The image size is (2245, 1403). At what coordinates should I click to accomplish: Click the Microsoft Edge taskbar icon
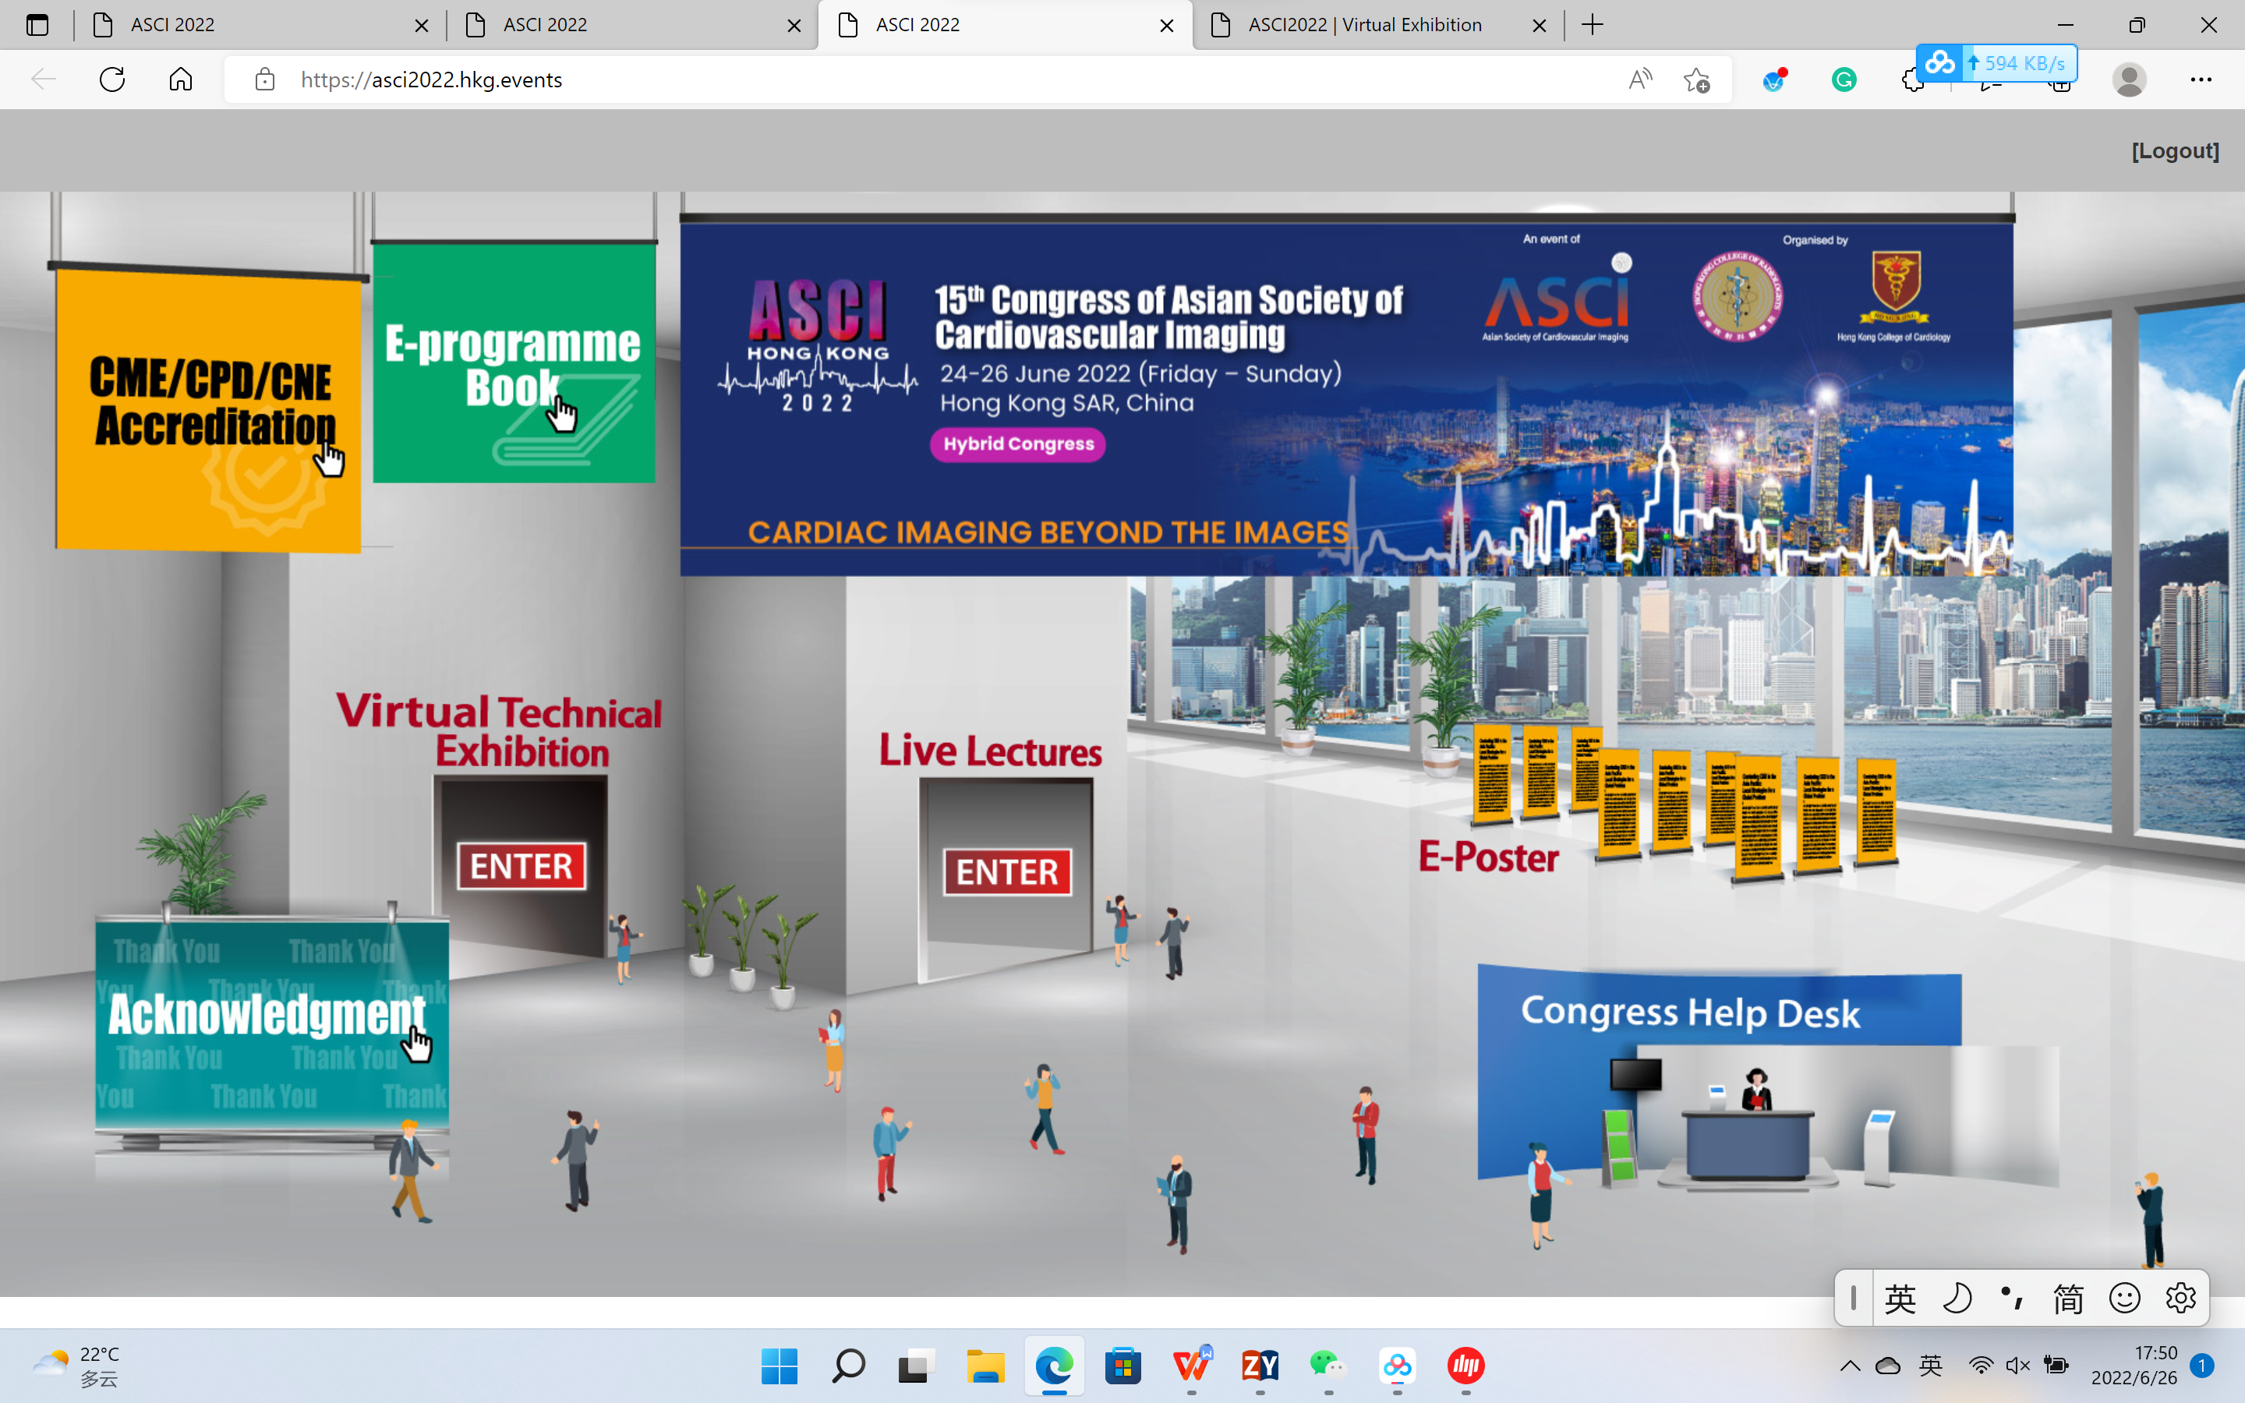click(1054, 1366)
